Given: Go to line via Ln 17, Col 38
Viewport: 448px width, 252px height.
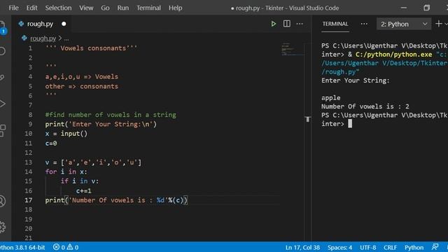Looking at the screenshot, I should [x=302, y=247].
